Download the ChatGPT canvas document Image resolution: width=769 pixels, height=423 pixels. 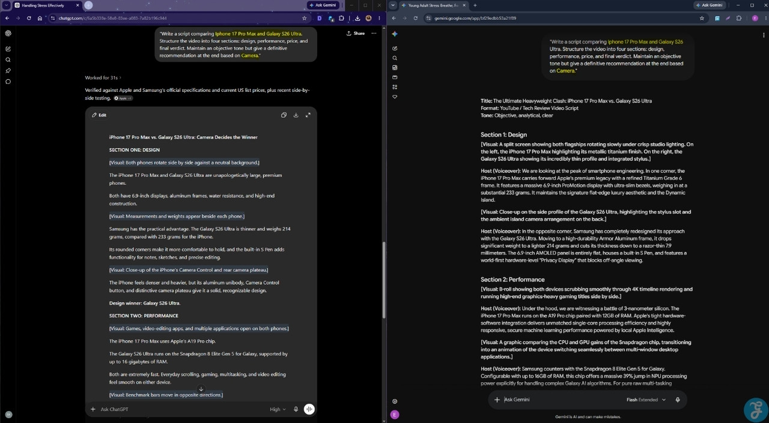(x=296, y=115)
